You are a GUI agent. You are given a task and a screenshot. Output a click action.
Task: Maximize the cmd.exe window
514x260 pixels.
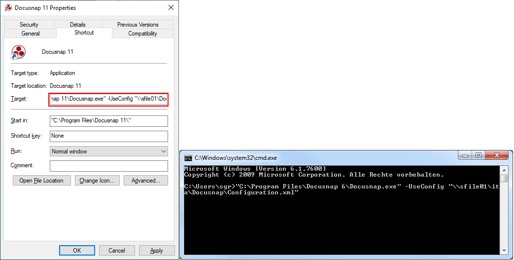[x=478, y=155]
